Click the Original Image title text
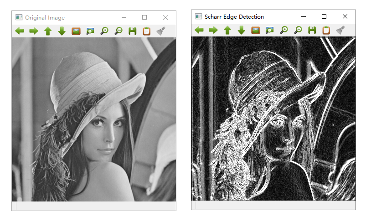This screenshot has height=222, width=366. pos(45,18)
